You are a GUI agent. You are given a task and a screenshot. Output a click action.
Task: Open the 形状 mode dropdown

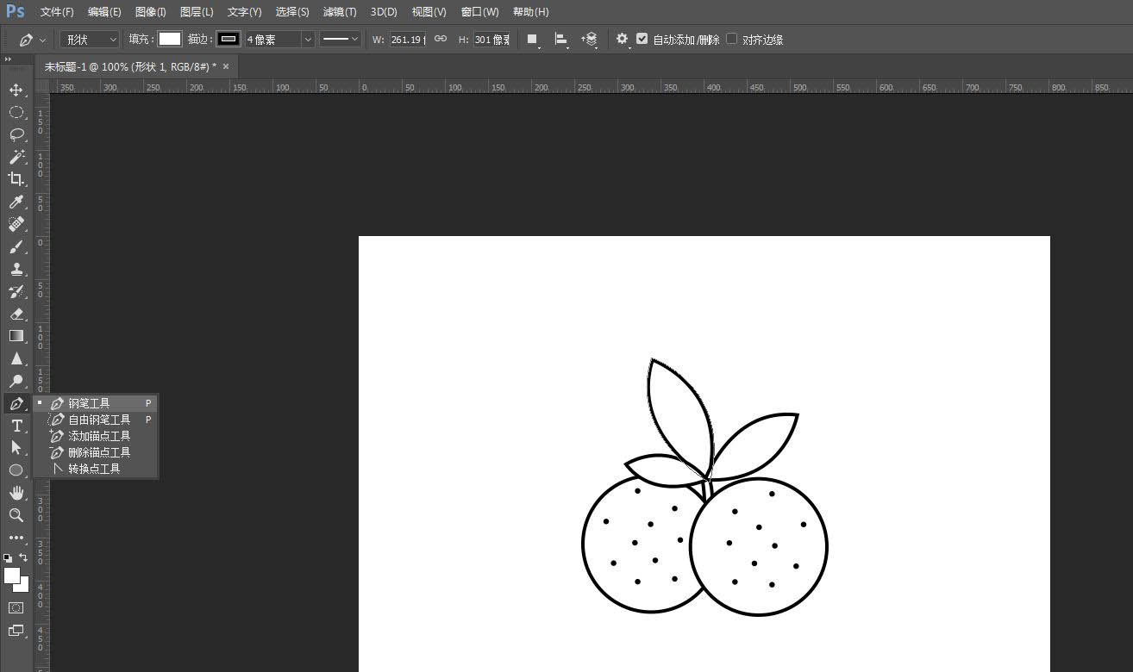pyautogui.click(x=90, y=40)
